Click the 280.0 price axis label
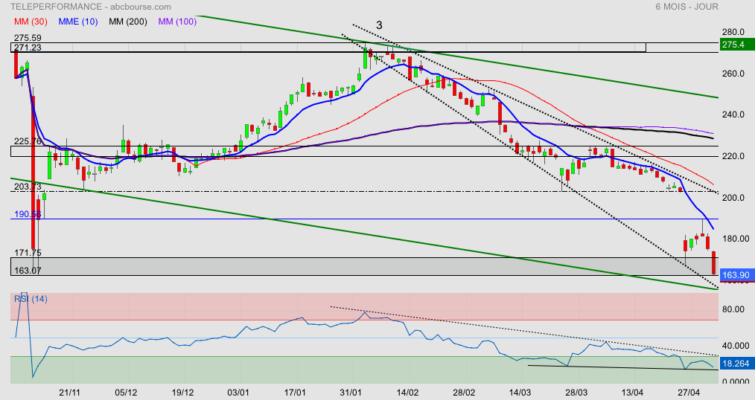The width and height of the screenshot is (755, 400). tap(733, 32)
